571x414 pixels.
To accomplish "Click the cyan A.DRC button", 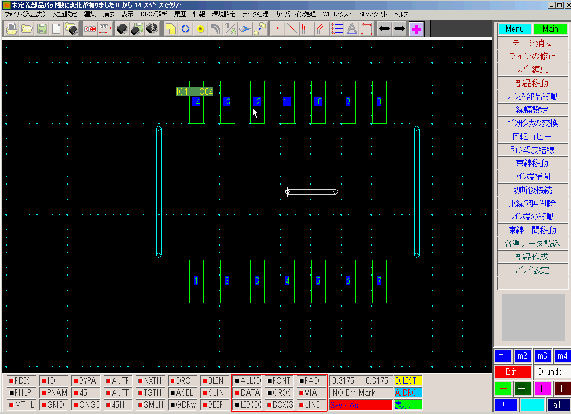I will coord(408,393).
